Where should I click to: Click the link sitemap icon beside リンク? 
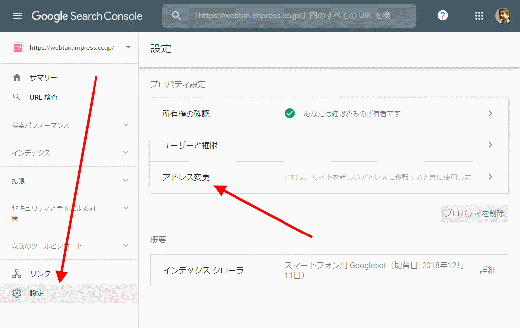[x=17, y=273]
